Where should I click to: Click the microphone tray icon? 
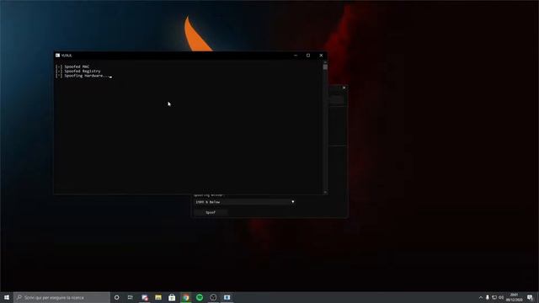[x=488, y=297]
